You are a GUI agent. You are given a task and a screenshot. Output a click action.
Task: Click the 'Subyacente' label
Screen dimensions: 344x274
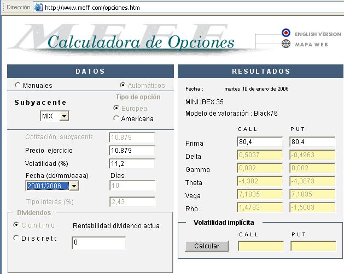40,102
